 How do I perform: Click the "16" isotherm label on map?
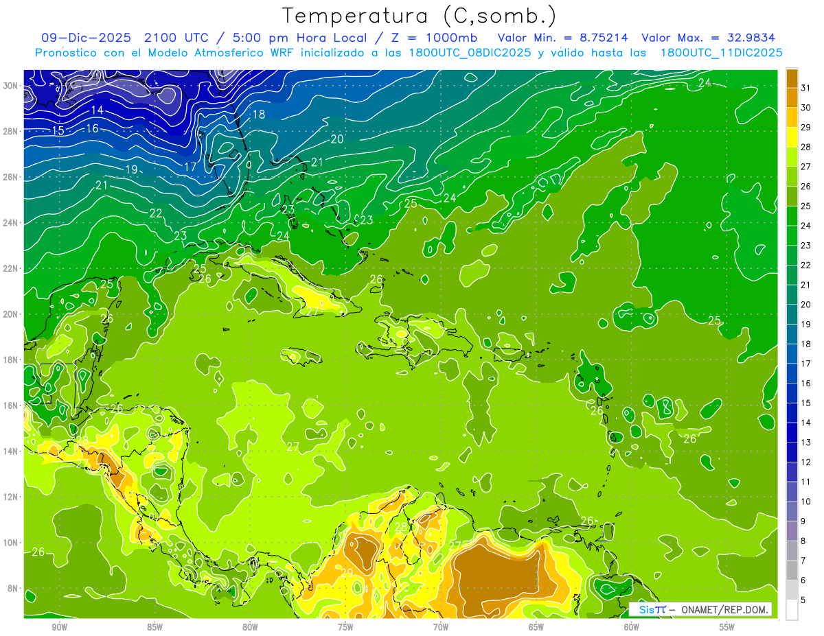[x=92, y=128]
